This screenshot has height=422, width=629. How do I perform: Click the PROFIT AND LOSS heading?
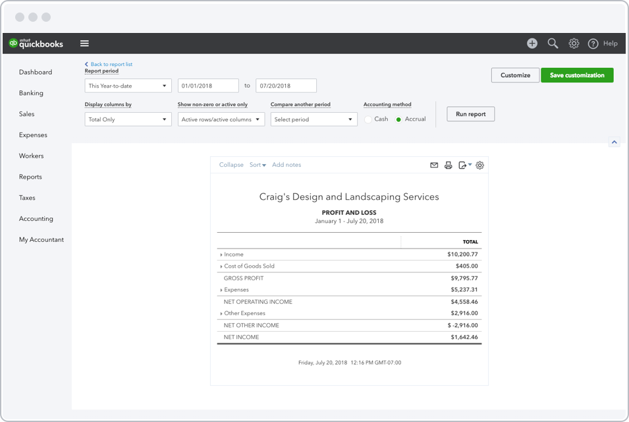(x=349, y=212)
